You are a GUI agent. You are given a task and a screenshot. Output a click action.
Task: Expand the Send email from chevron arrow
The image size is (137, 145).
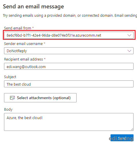(x=129, y=35)
